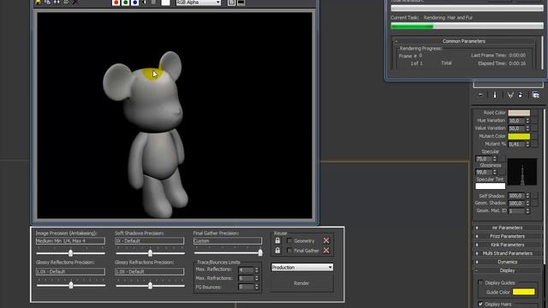548x308 pixels.
Task: Click the map button beside Root Color
Action: [534, 113]
